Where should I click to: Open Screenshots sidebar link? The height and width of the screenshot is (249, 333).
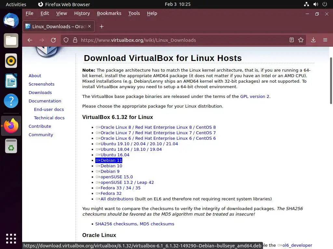coord(41,84)
